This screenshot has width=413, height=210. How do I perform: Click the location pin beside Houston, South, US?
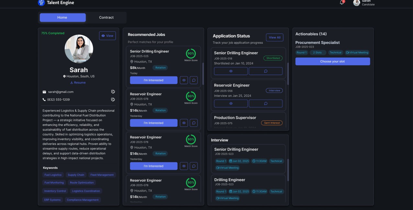pos(64,76)
